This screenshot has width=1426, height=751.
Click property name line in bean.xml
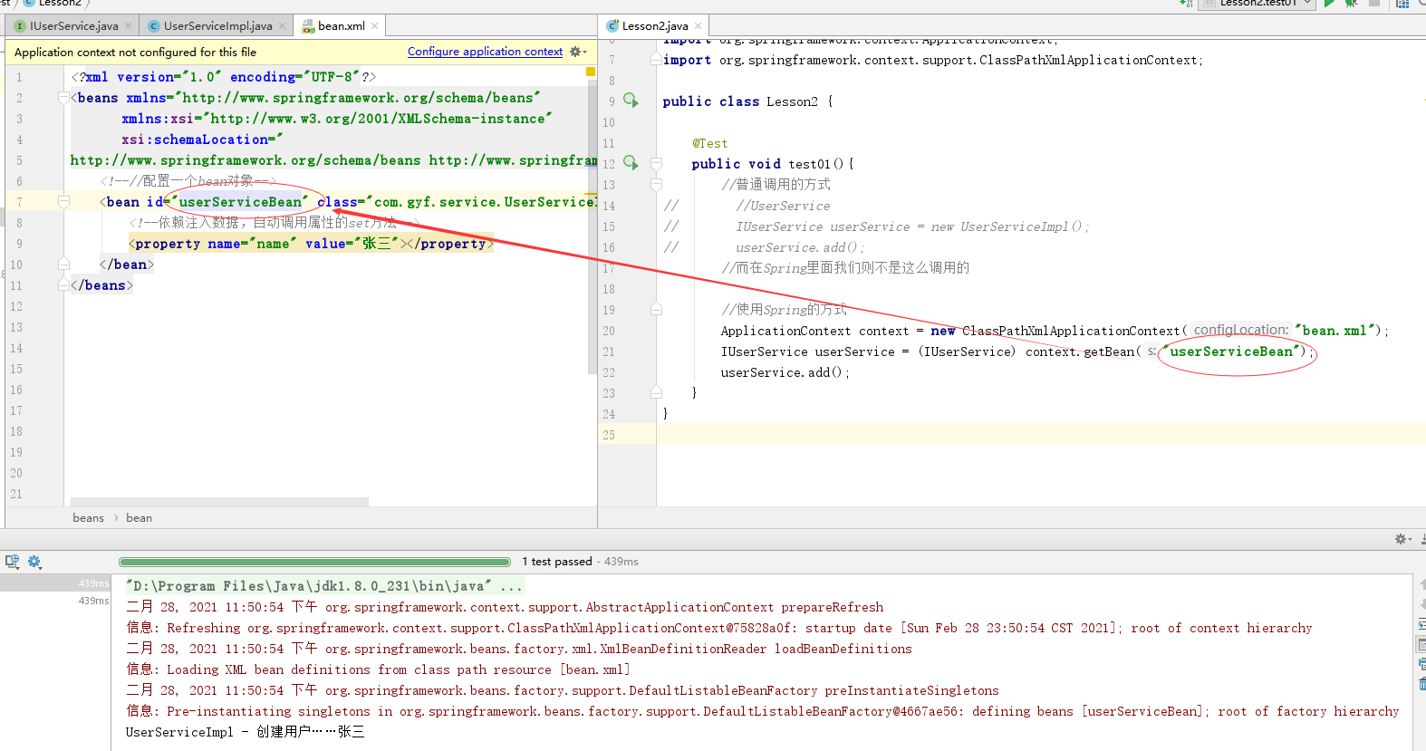pyautogui.click(x=311, y=244)
